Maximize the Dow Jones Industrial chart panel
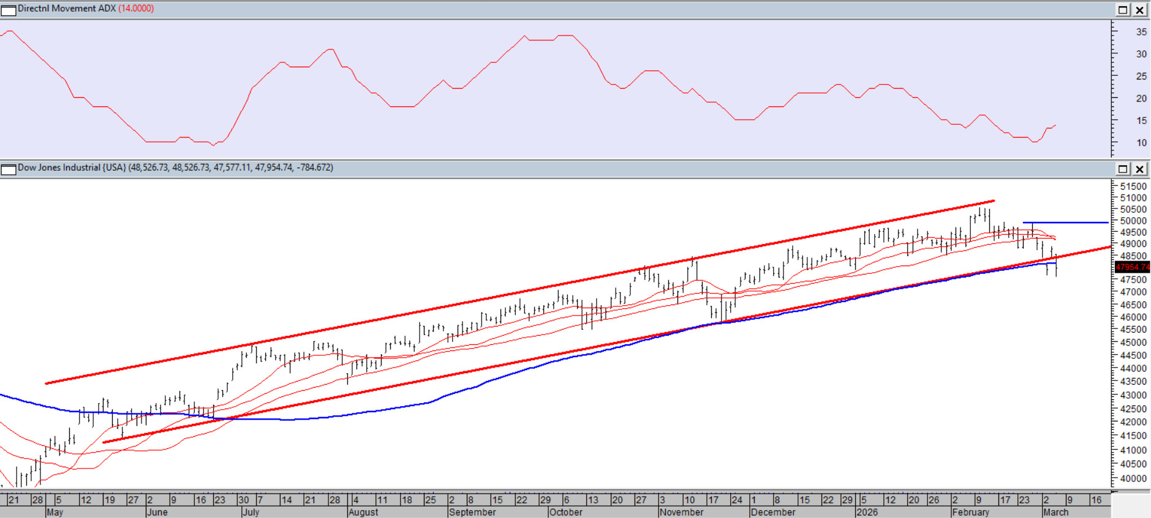The width and height of the screenshot is (1151, 518). (1123, 169)
